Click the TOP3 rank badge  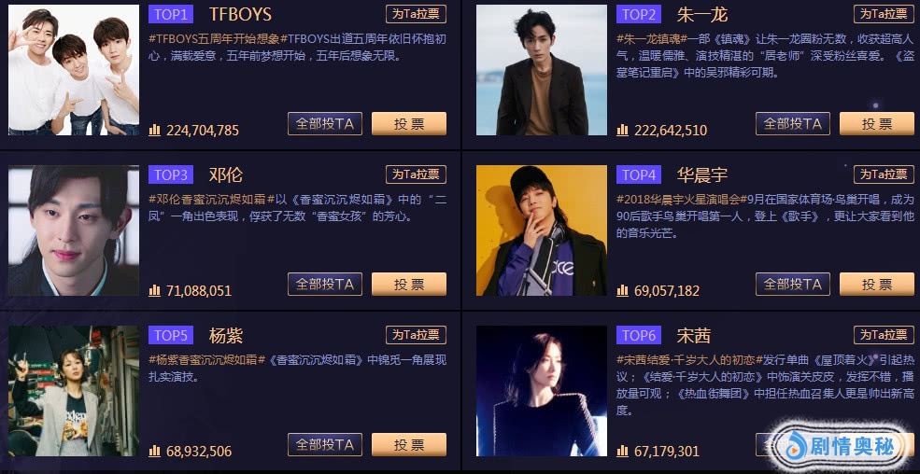[171, 174]
